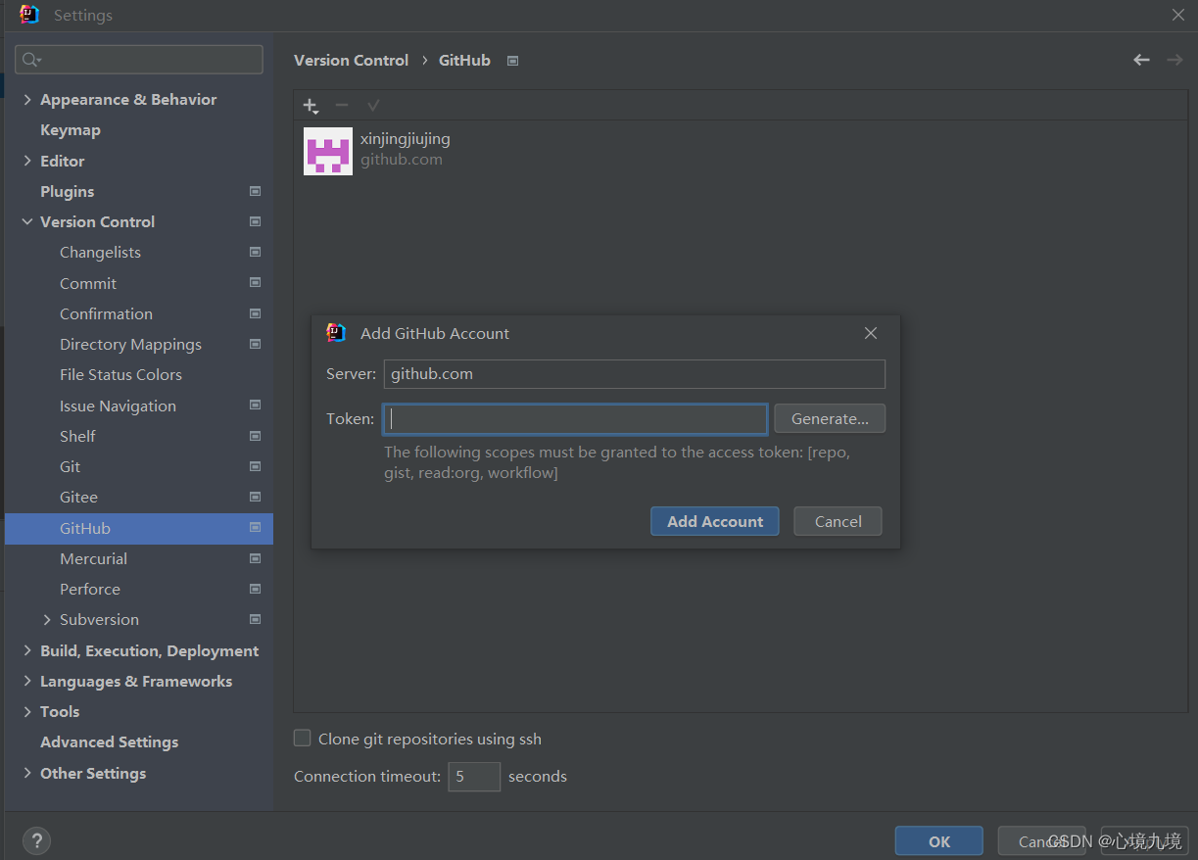Click the set default checkmark icon

pos(373,105)
